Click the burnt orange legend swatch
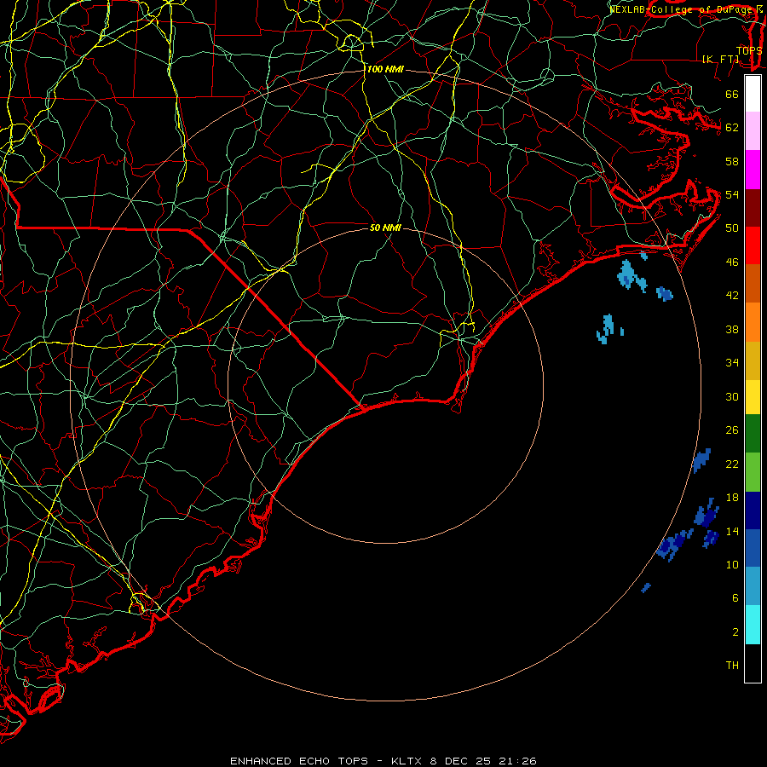 753,284
